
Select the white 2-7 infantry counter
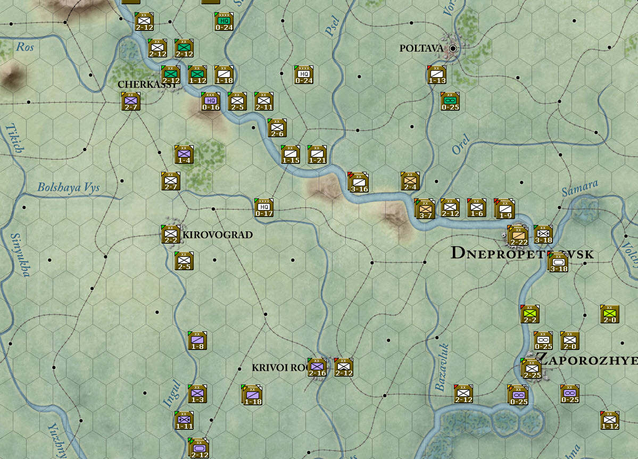(171, 181)
